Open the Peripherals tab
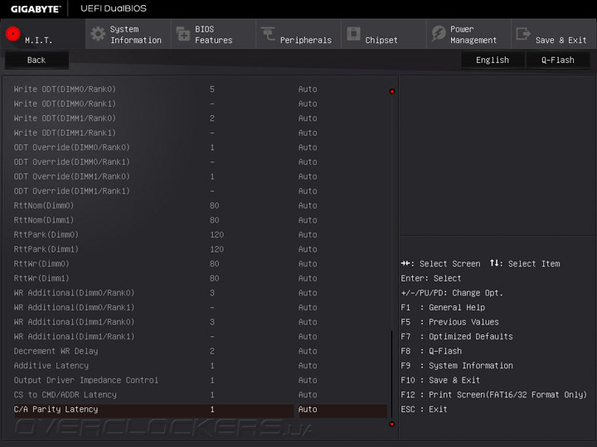597x447 pixels. coord(305,40)
